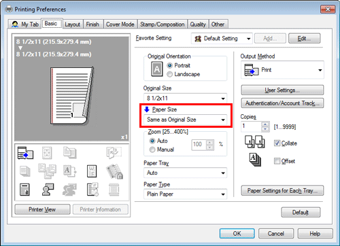Click the Zoom percentage field showing 100
The image size is (340, 246).
point(199,145)
